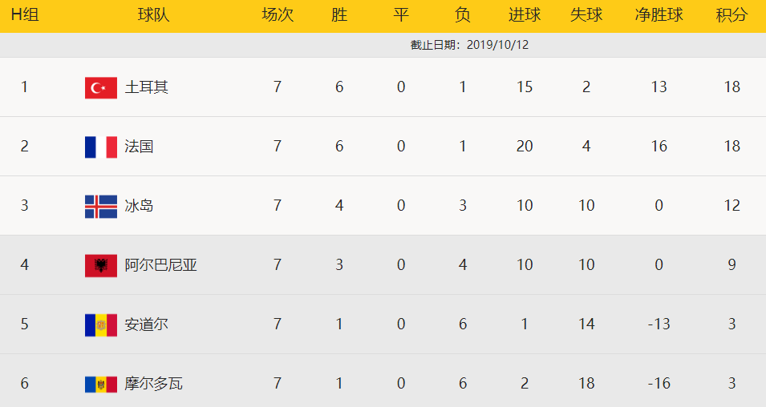
Task: Click the Albania flag icon
Action: 101,265
